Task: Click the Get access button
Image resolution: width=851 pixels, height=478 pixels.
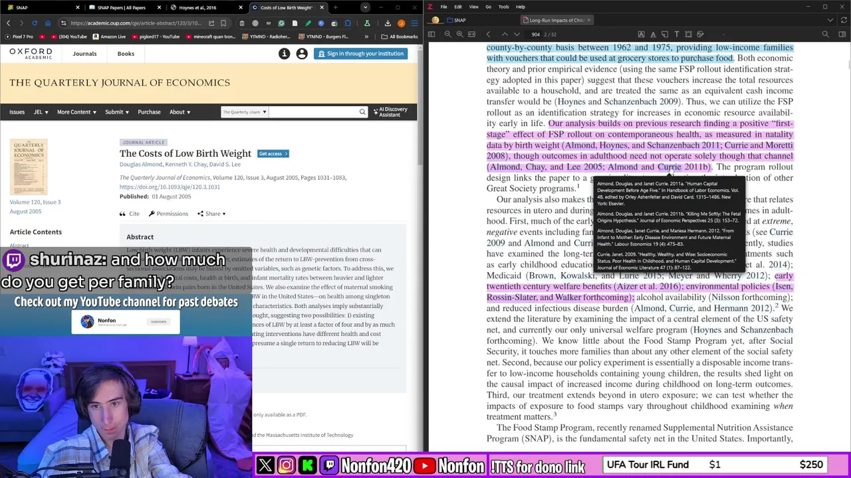Action: pos(273,154)
